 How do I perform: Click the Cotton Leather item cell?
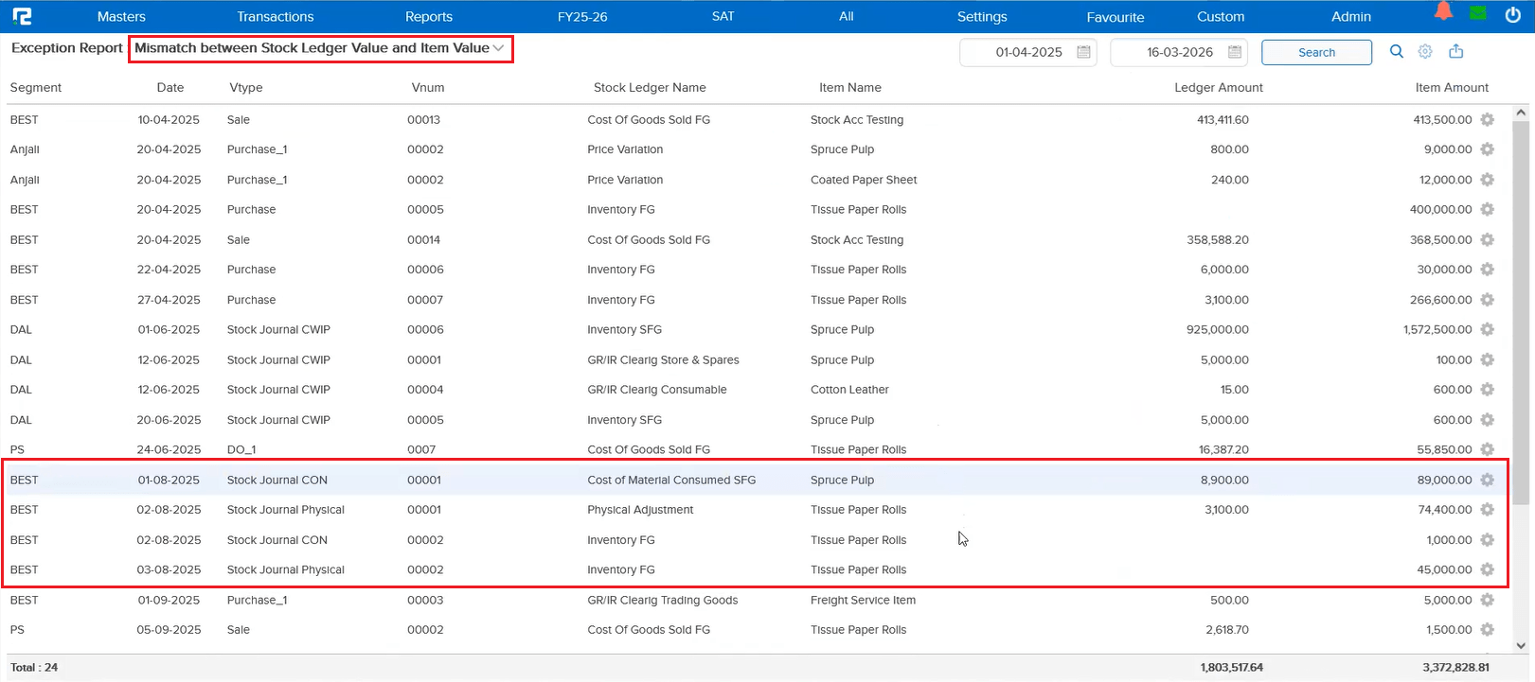[x=849, y=390]
